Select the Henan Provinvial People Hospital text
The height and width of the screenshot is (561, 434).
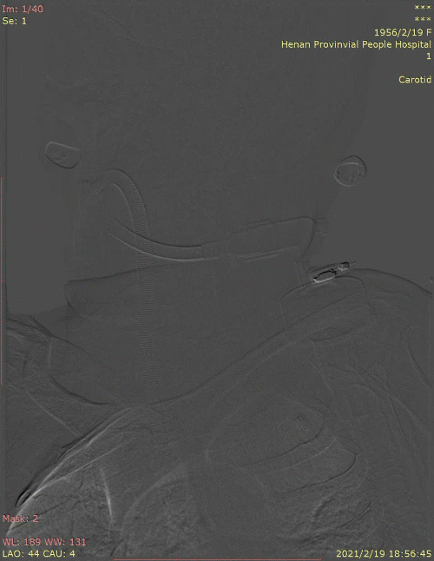(x=356, y=44)
